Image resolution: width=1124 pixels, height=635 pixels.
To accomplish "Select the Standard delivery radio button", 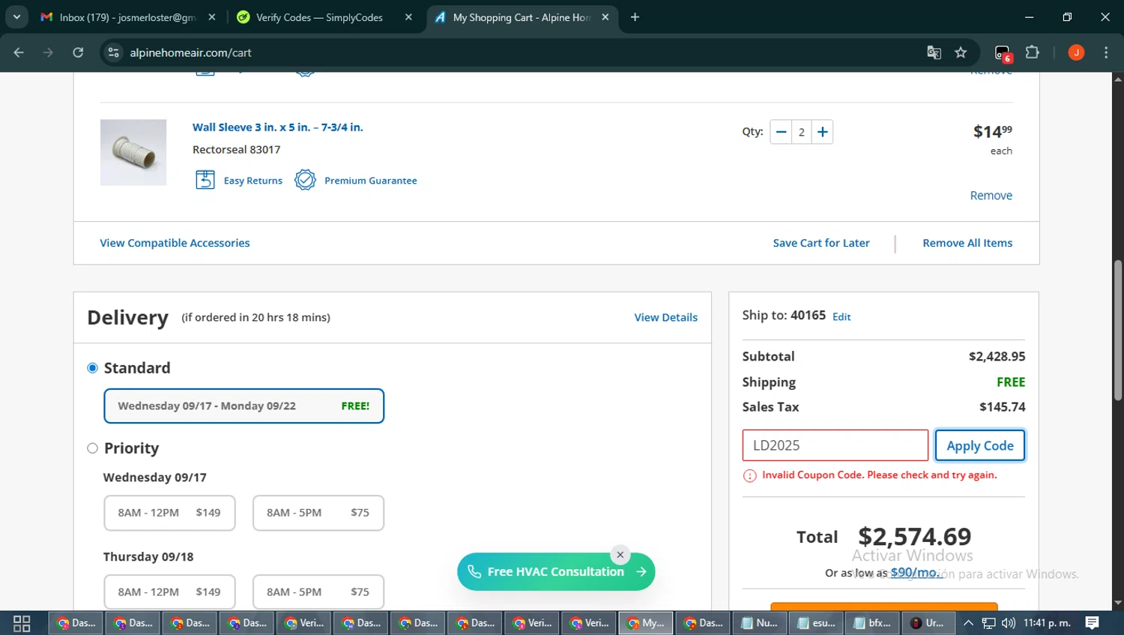I will [92, 368].
